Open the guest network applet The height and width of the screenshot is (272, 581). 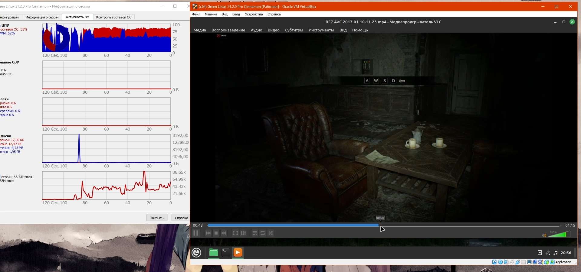548,253
